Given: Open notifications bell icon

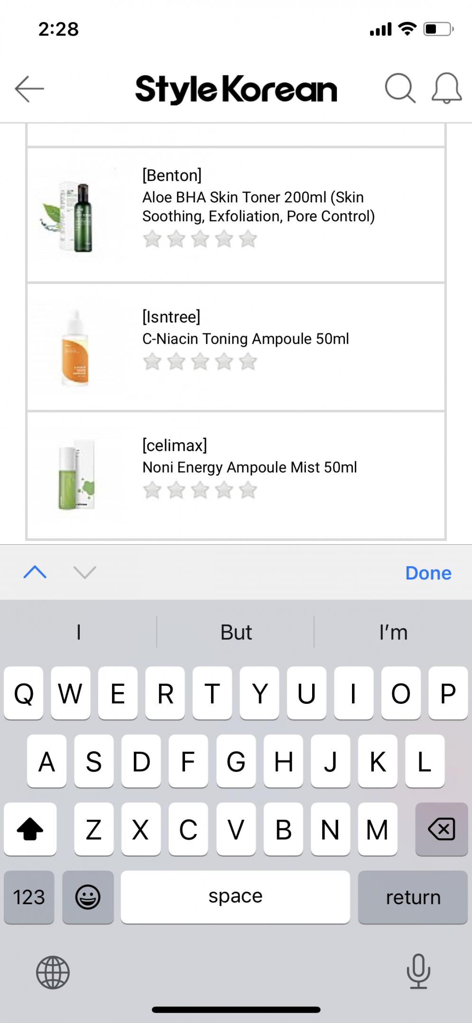Looking at the screenshot, I should point(446,88).
